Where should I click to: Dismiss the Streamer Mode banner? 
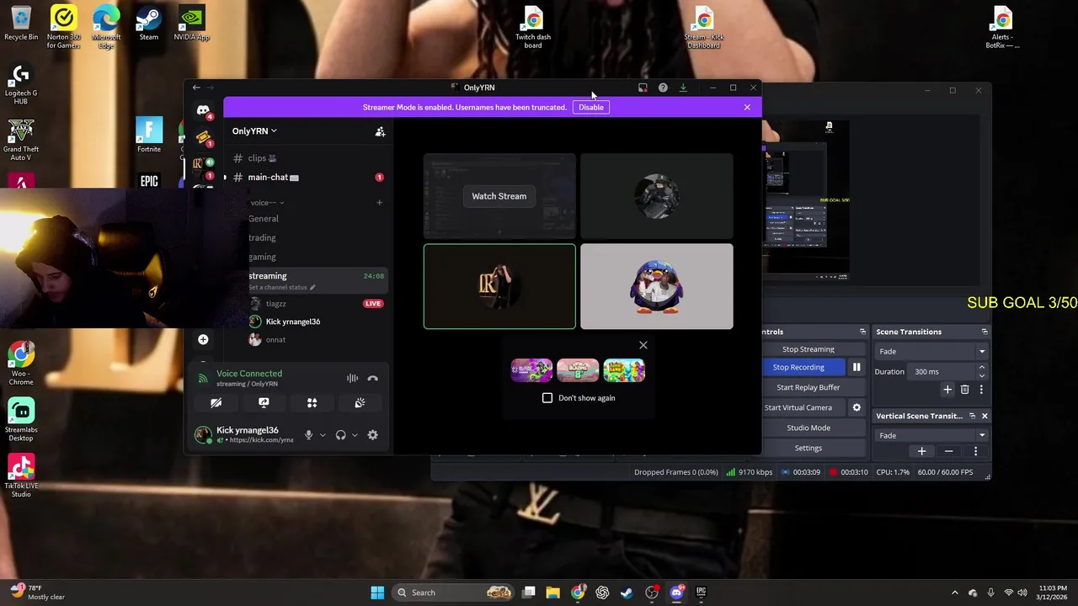pyautogui.click(x=747, y=108)
